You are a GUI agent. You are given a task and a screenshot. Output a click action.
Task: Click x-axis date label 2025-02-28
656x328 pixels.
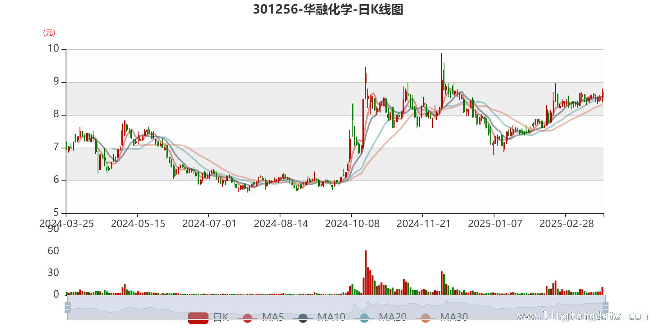point(566,224)
